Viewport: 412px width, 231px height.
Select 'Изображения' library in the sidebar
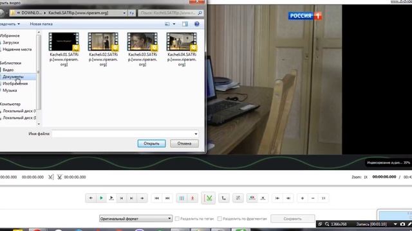pyautogui.click(x=15, y=83)
